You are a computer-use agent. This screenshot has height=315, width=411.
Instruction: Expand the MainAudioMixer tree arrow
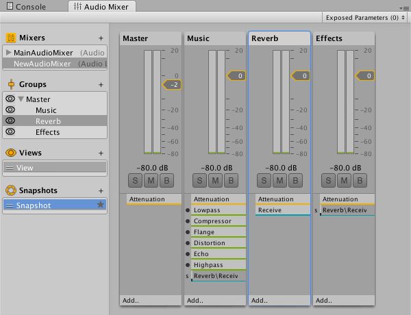[x=8, y=53]
